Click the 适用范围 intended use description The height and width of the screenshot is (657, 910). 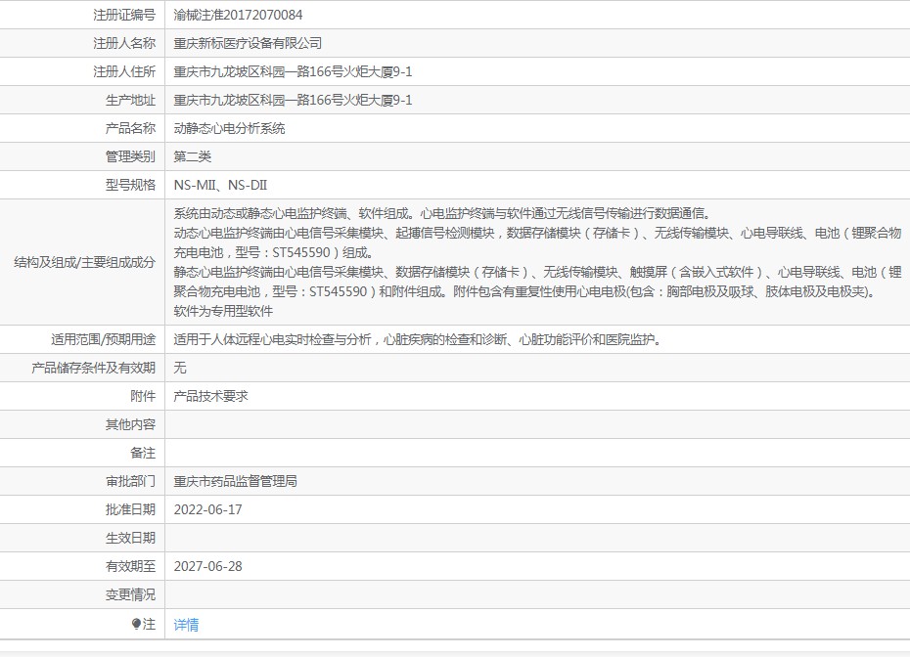418,340
